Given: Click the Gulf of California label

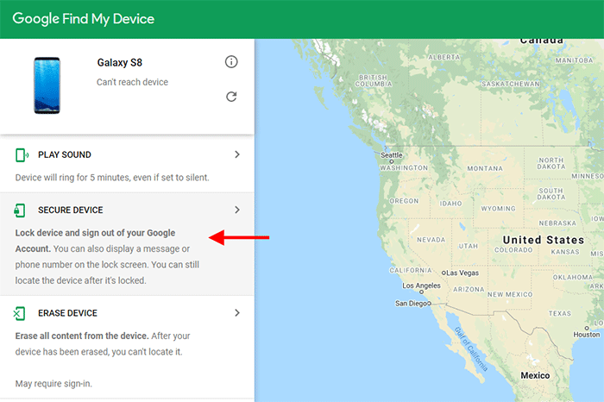Looking at the screenshot, I should click(x=471, y=349).
